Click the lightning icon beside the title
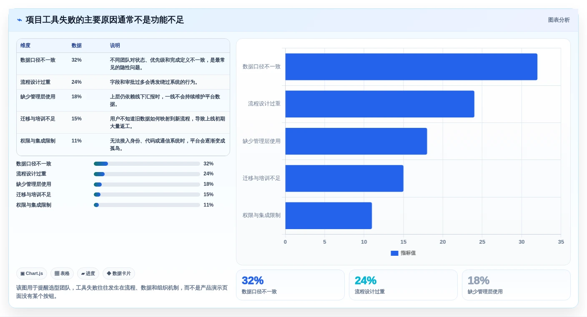 20,20
